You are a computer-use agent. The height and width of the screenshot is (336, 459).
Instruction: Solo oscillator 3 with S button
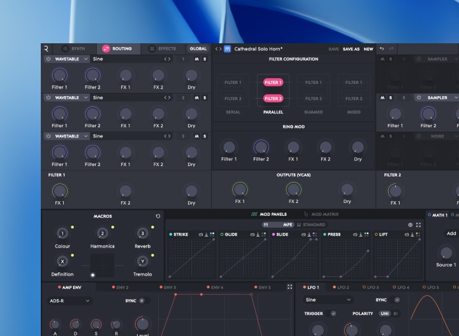click(205, 136)
